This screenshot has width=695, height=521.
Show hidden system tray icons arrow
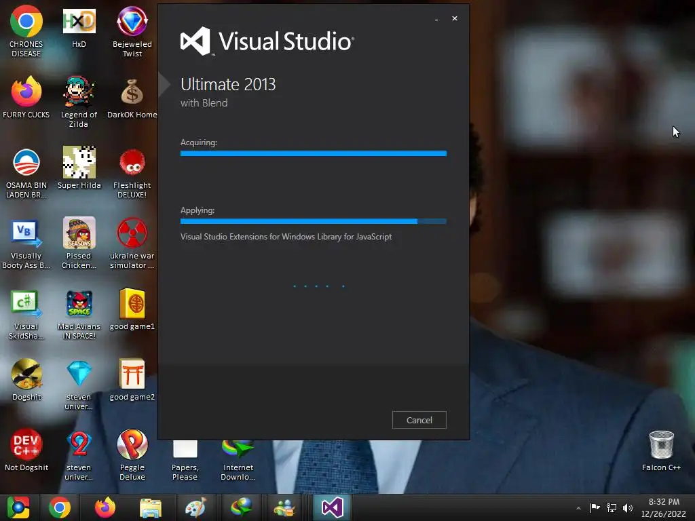[x=578, y=508]
